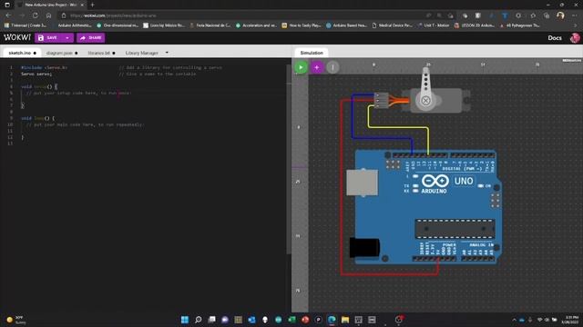
Task: Click the browser home icon
Action: 48,15
